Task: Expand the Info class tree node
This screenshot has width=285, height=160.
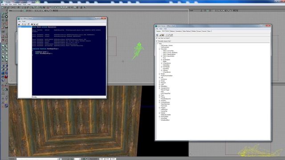Action: tap(159, 77)
